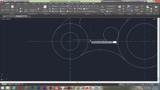Open the Help question mark icon
The image size is (160, 90).
[x=144, y=1]
